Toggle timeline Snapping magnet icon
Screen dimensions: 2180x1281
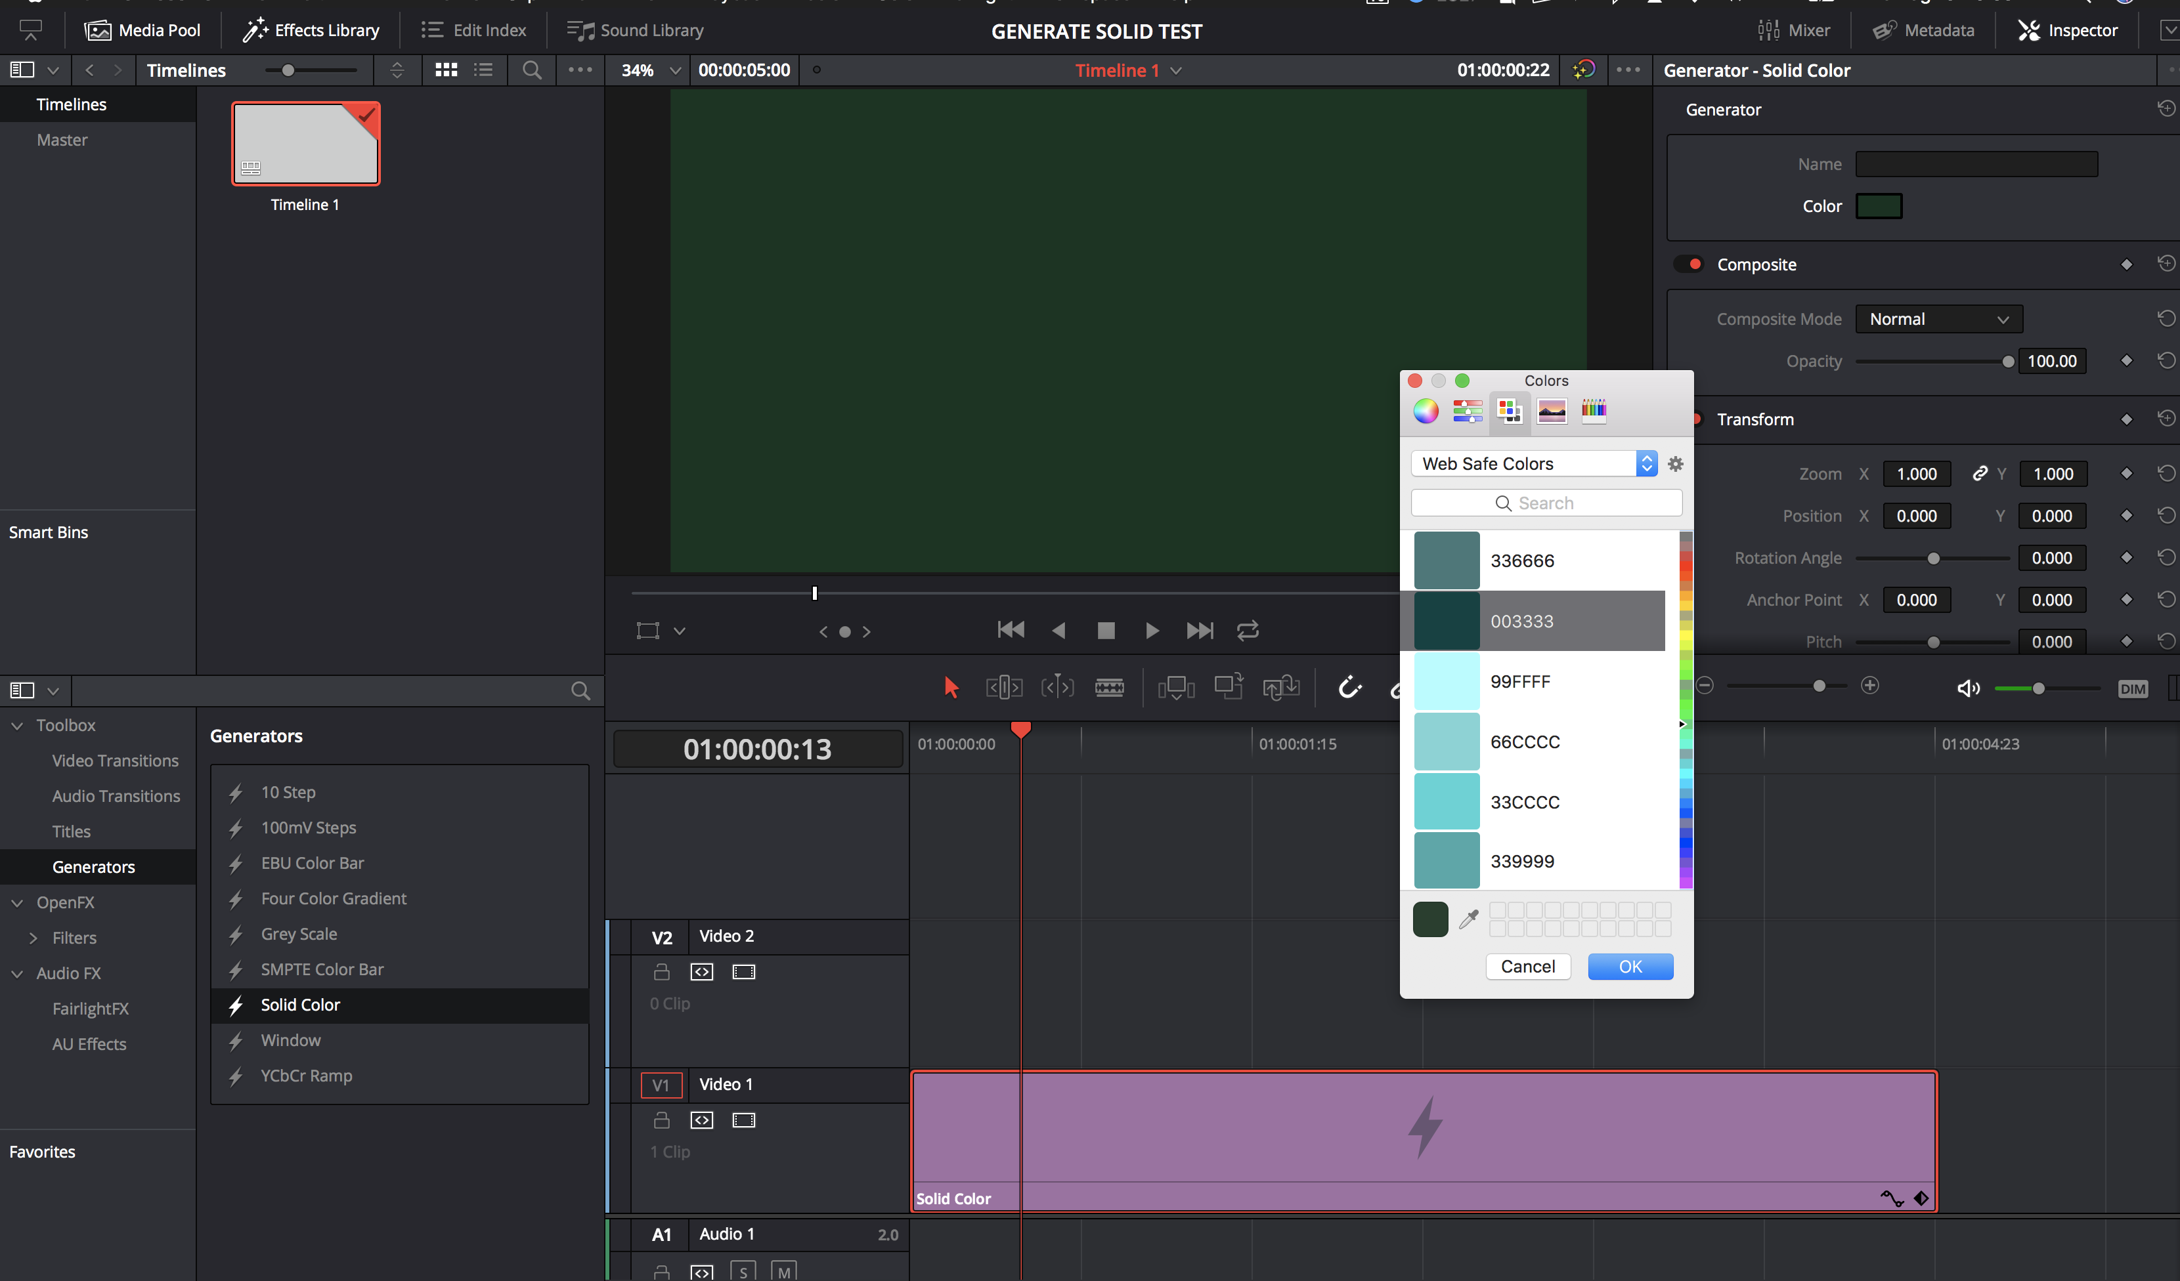pyautogui.click(x=1349, y=687)
